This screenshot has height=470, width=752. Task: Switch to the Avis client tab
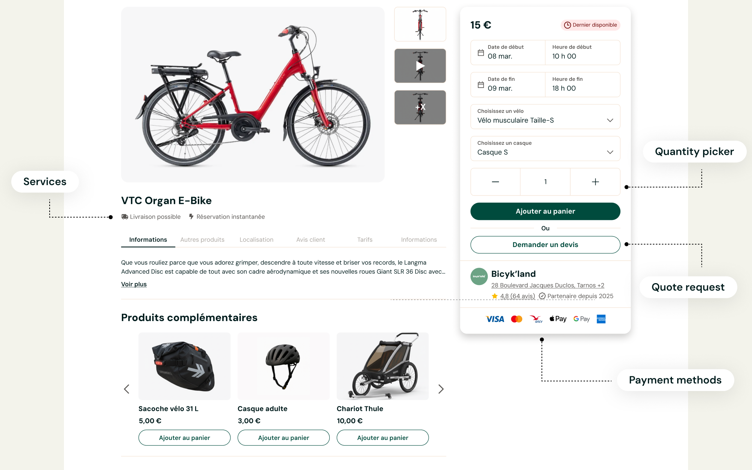coord(311,240)
